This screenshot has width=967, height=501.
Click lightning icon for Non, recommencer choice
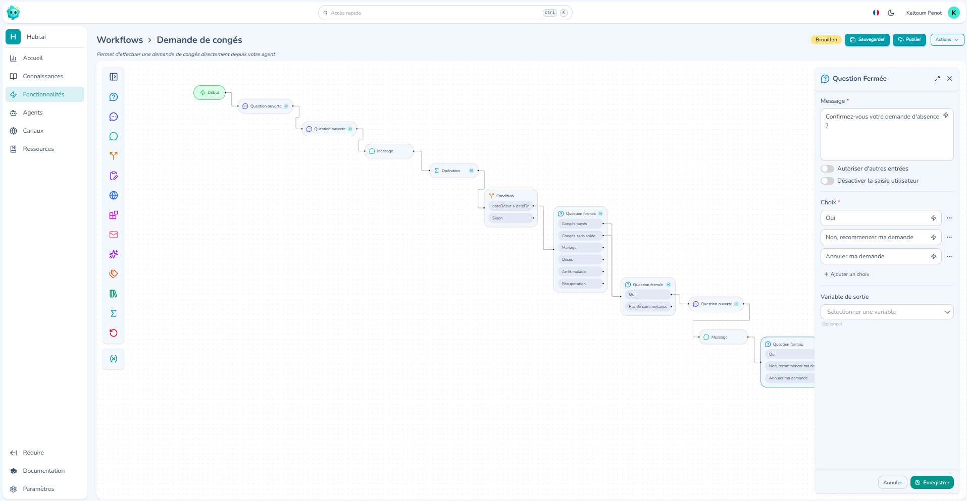934,237
